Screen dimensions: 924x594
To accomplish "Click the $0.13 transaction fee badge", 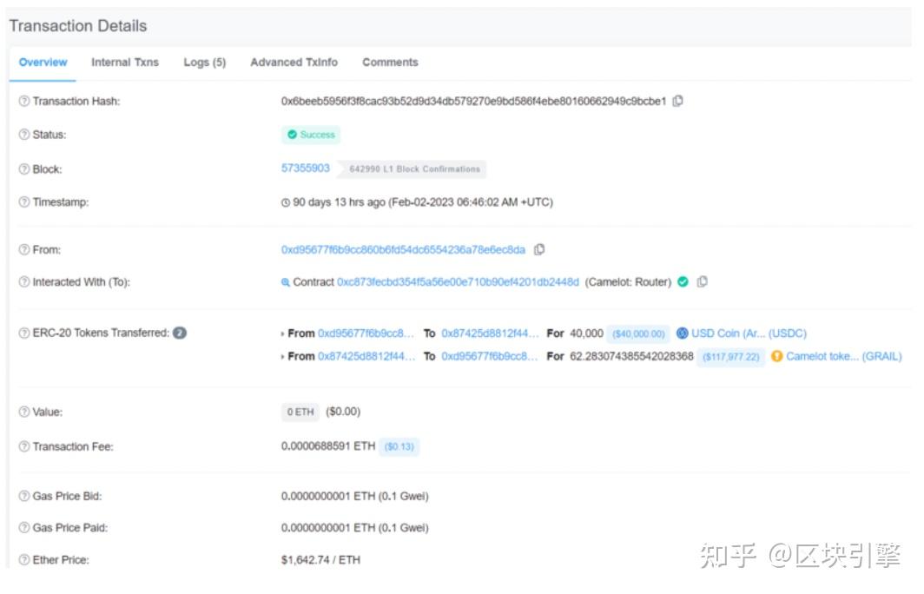I will (x=399, y=446).
